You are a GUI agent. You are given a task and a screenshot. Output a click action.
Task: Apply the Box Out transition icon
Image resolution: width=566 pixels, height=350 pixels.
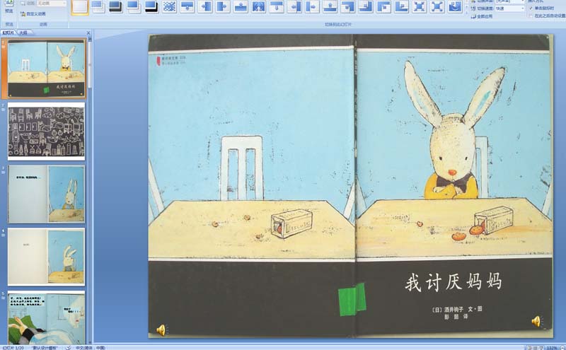coord(437,6)
